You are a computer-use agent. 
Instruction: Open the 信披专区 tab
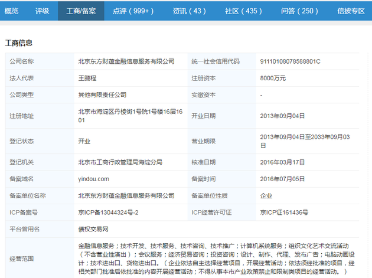351,11
